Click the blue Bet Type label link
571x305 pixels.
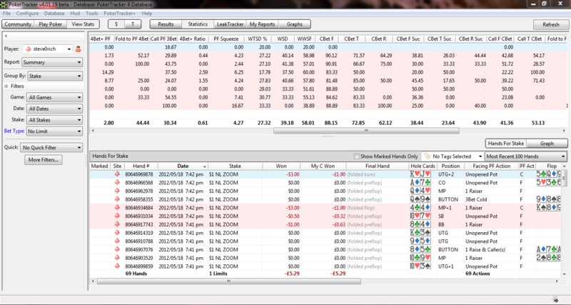pyautogui.click(x=14, y=131)
